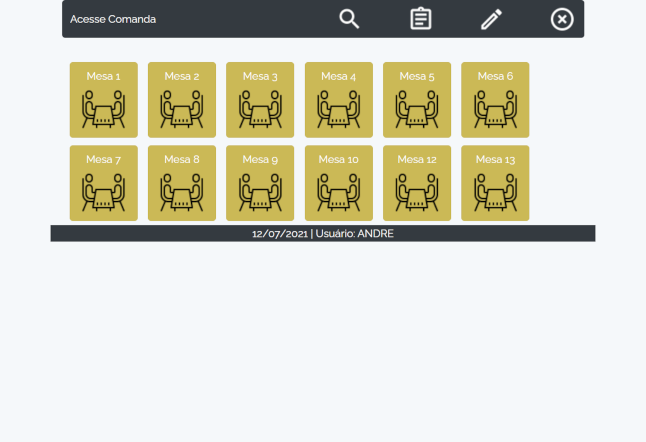Open the clipboard list icon

pos(421,19)
